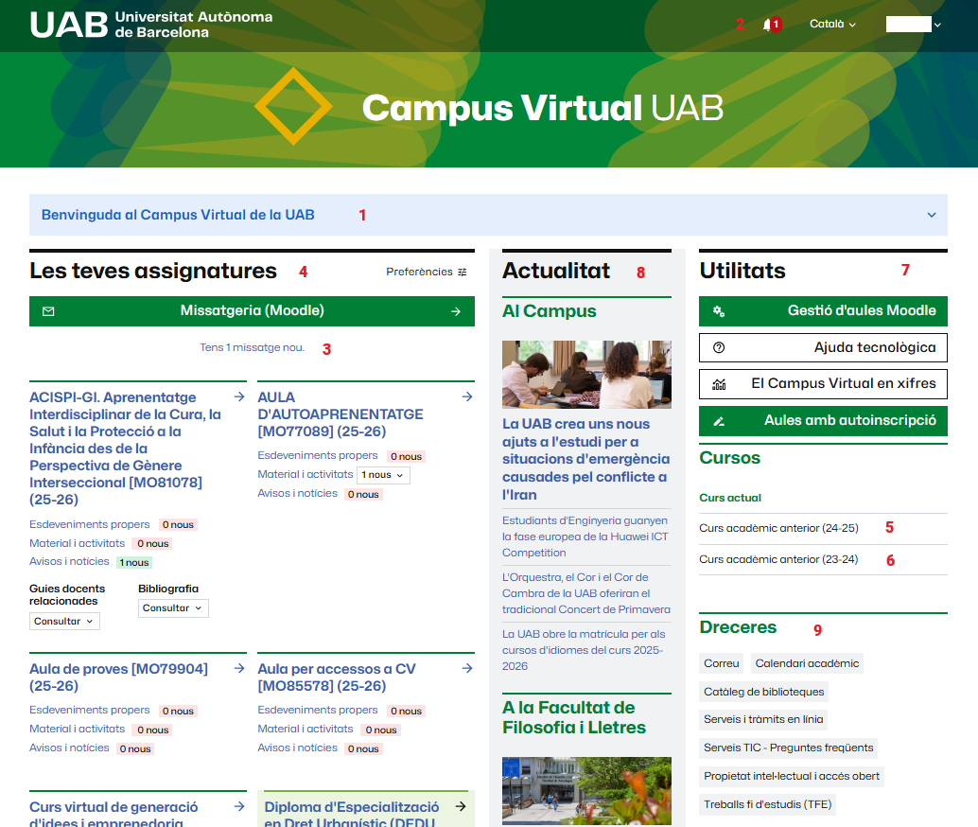The width and height of the screenshot is (978, 827).
Task: Click arrow next to Diploma d'Especialització course
Action: coord(461,806)
